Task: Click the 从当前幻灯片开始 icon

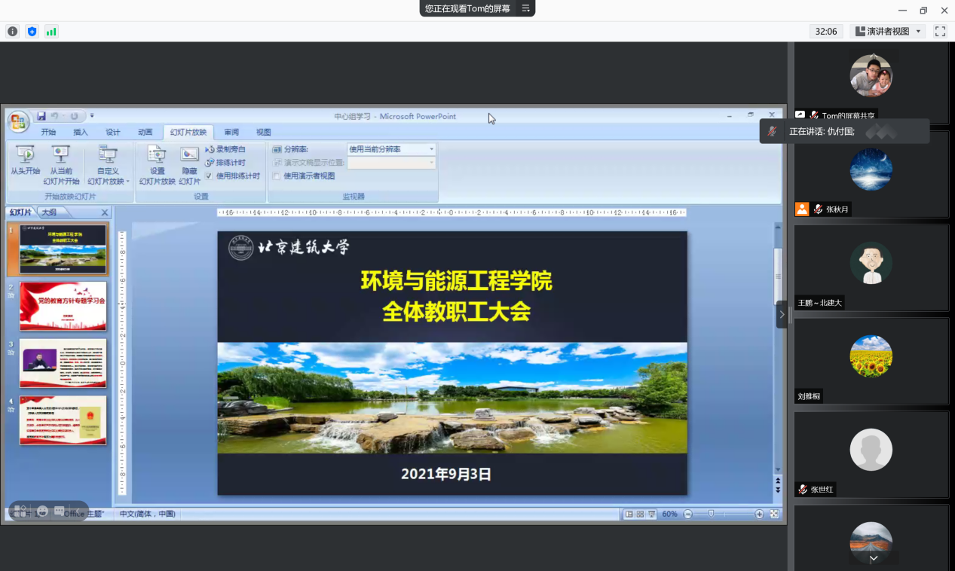Action: click(60, 155)
